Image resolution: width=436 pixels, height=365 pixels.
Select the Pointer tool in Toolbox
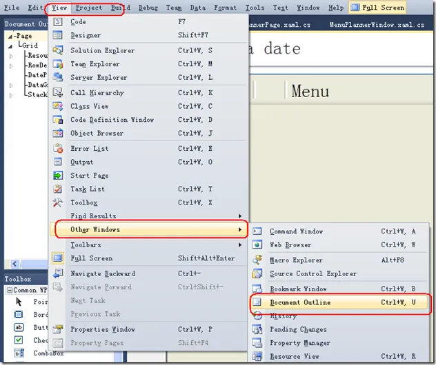(19, 302)
